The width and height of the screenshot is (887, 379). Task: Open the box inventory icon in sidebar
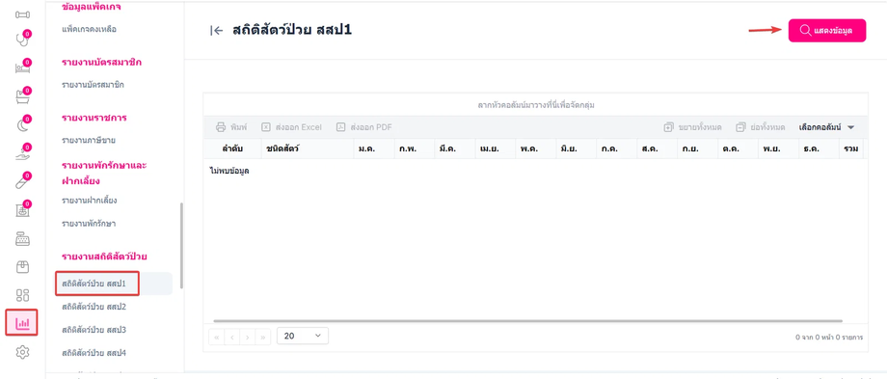tap(22, 267)
